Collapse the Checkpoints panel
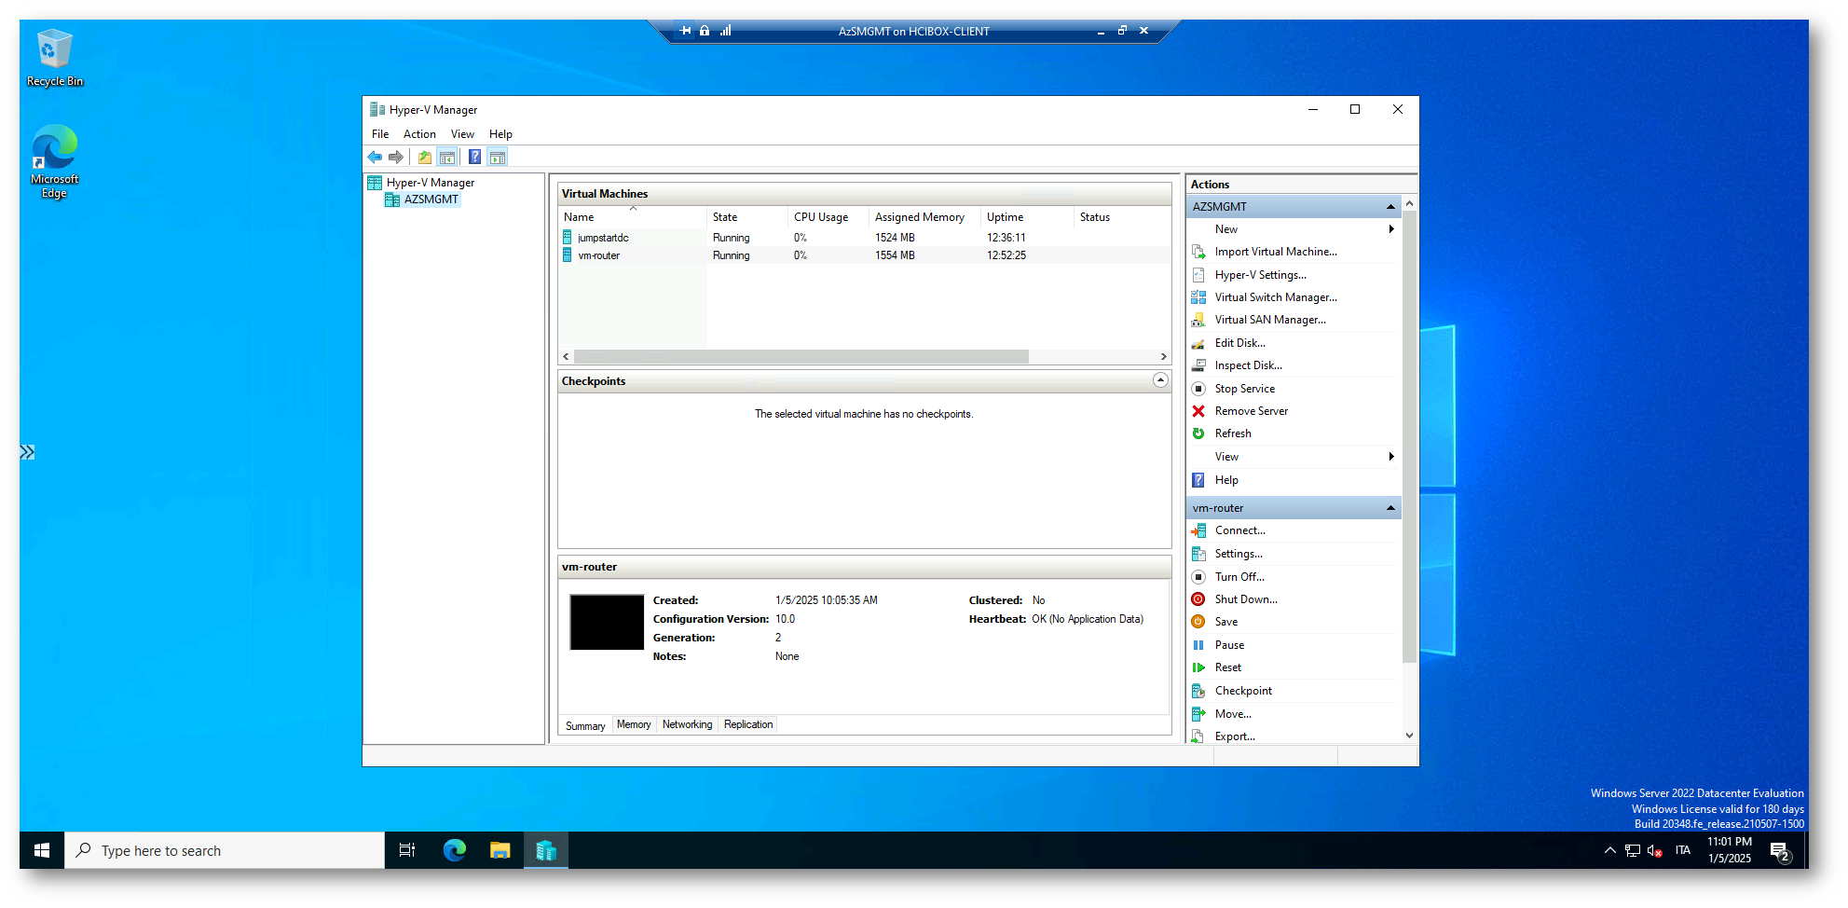Image resolution: width=1848 pixels, height=908 pixels. pos(1160,380)
